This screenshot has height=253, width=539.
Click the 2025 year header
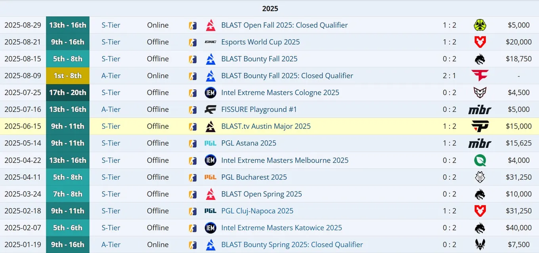(270, 8)
